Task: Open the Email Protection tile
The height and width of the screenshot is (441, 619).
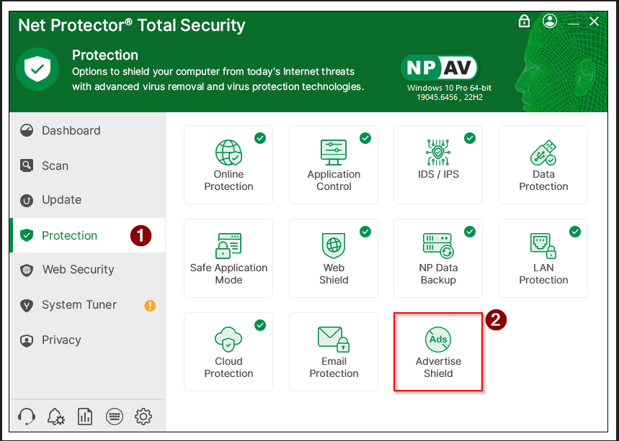Action: click(334, 352)
